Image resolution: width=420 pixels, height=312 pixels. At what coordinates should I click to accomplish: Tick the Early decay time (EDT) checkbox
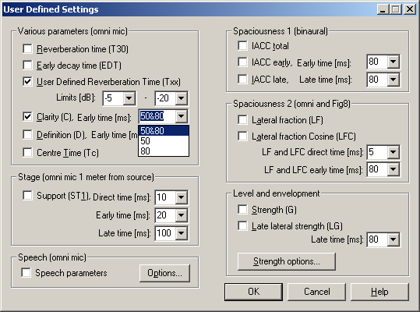27,66
